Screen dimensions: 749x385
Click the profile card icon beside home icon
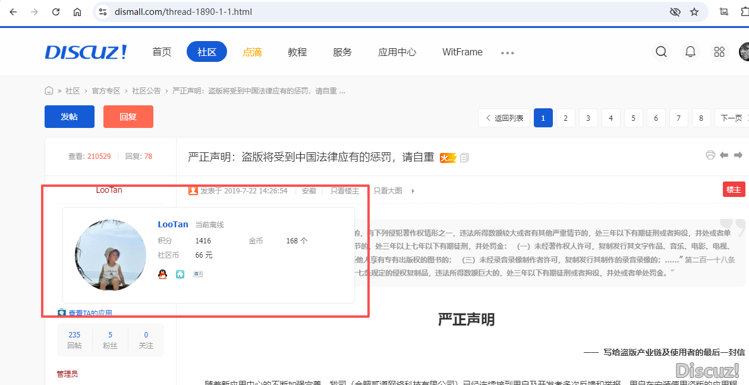pyautogui.click(x=198, y=274)
